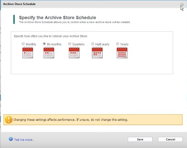Click the Half yearly option label
The image size is (187, 148).
[102, 44]
